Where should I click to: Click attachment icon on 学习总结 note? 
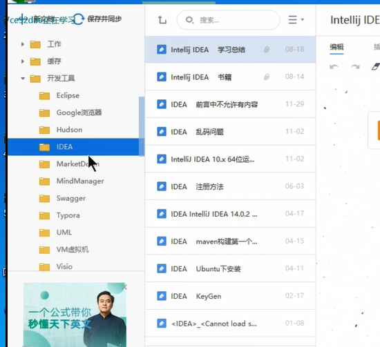[x=267, y=50]
